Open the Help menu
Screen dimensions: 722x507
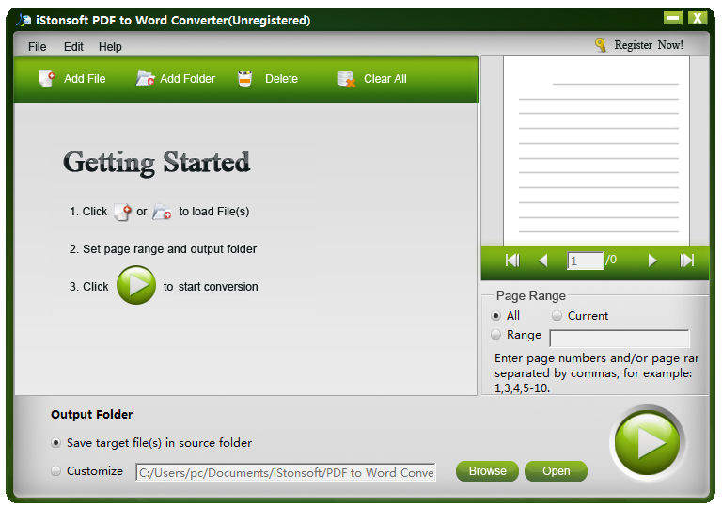(110, 46)
